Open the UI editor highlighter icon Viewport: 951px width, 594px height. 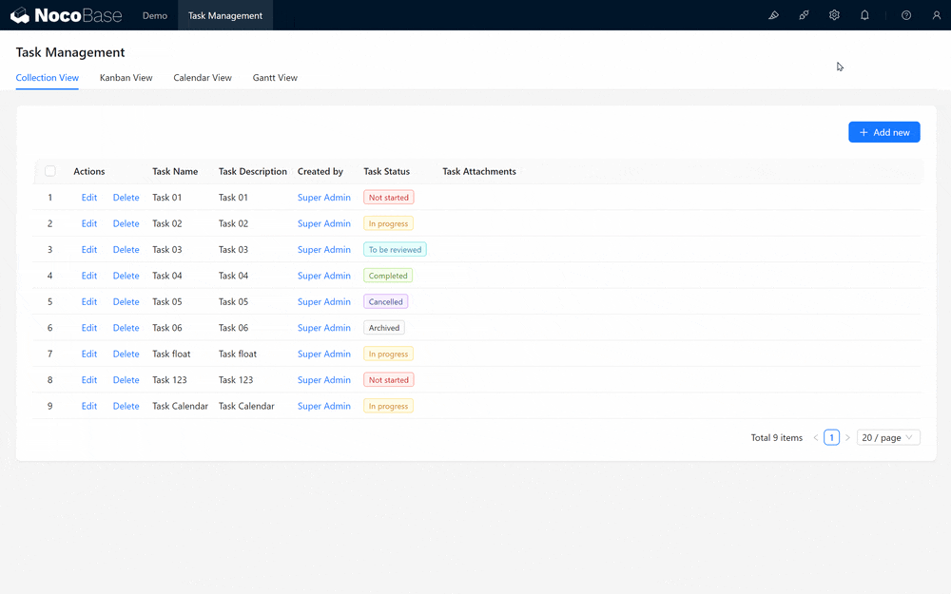pyautogui.click(x=773, y=15)
